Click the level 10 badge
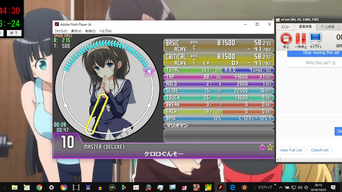Viewport: 342px width, 192px height. 68,142
